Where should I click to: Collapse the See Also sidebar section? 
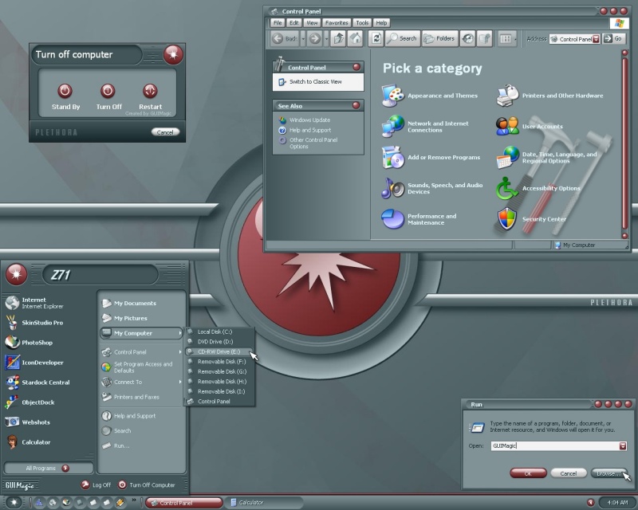[356, 105]
